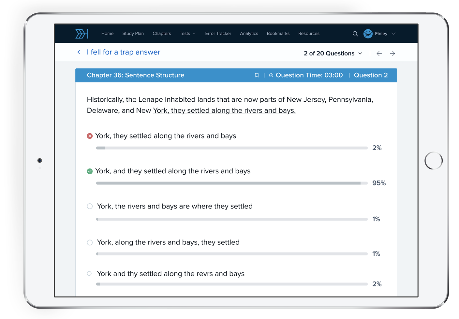Open the Study Plan page
Viewport: 459px width, 319px height.
(133, 34)
